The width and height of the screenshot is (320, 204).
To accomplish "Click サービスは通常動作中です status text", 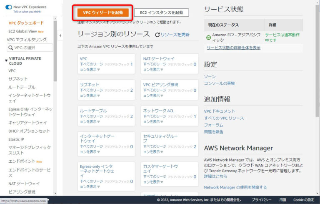I will tap(282, 38).
